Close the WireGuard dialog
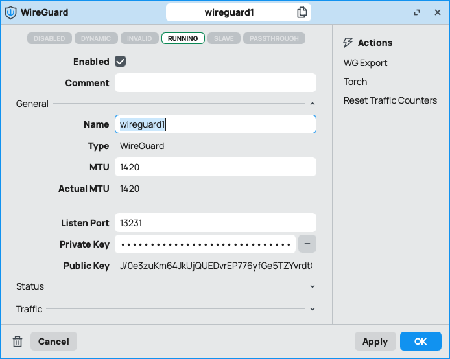The width and height of the screenshot is (450, 359). coord(438,12)
